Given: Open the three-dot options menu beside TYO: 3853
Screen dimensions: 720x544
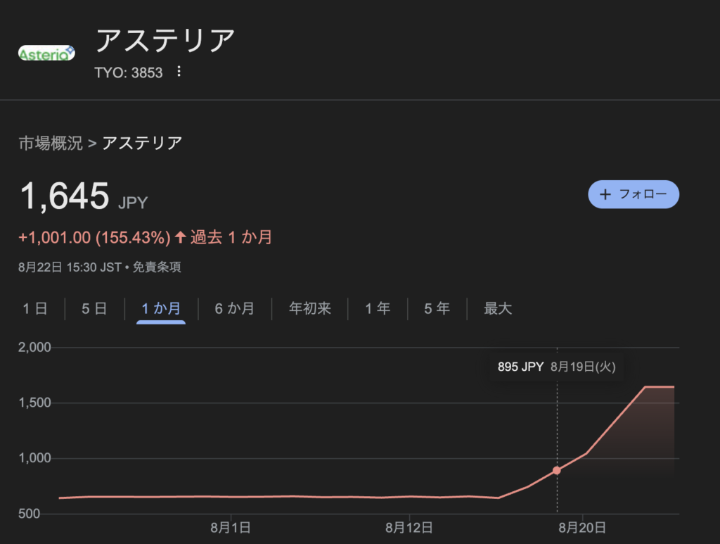Looking at the screenshot, I should [179, 72].
